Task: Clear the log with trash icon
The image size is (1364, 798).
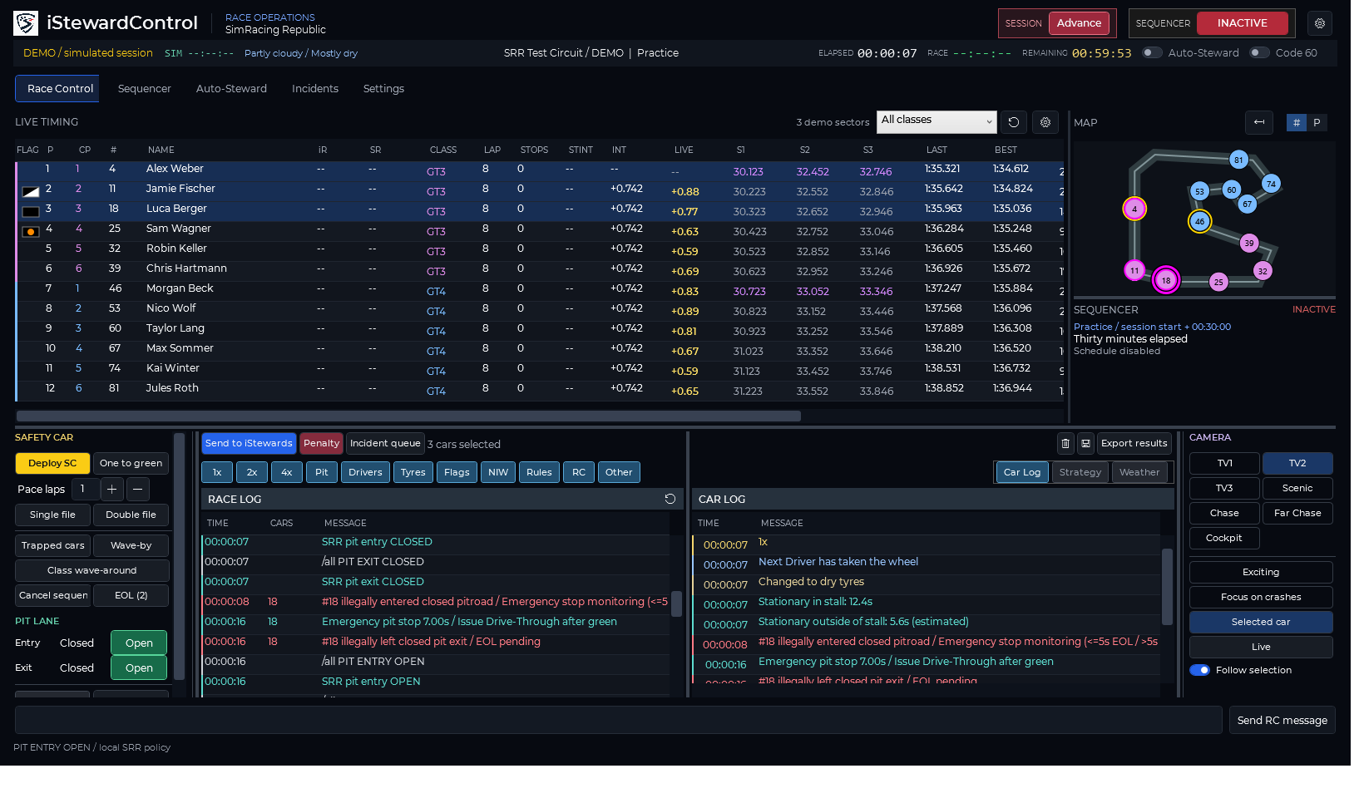Action: [x=1065, y=444]
